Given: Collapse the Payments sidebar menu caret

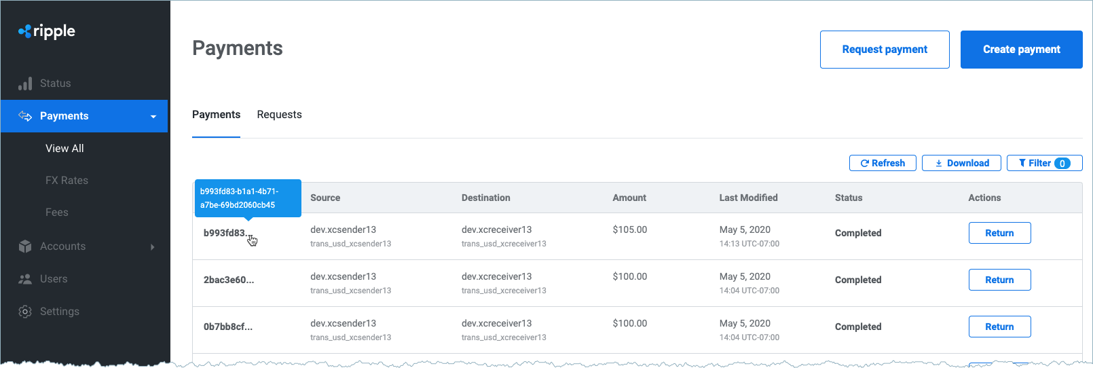Looking at the screenshot, I should (x=153, y=117).
